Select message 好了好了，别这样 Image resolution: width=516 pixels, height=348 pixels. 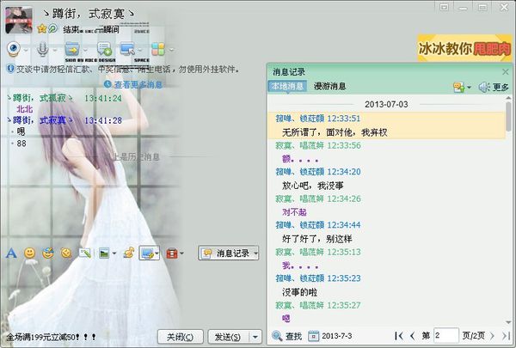tap(316, 239)
